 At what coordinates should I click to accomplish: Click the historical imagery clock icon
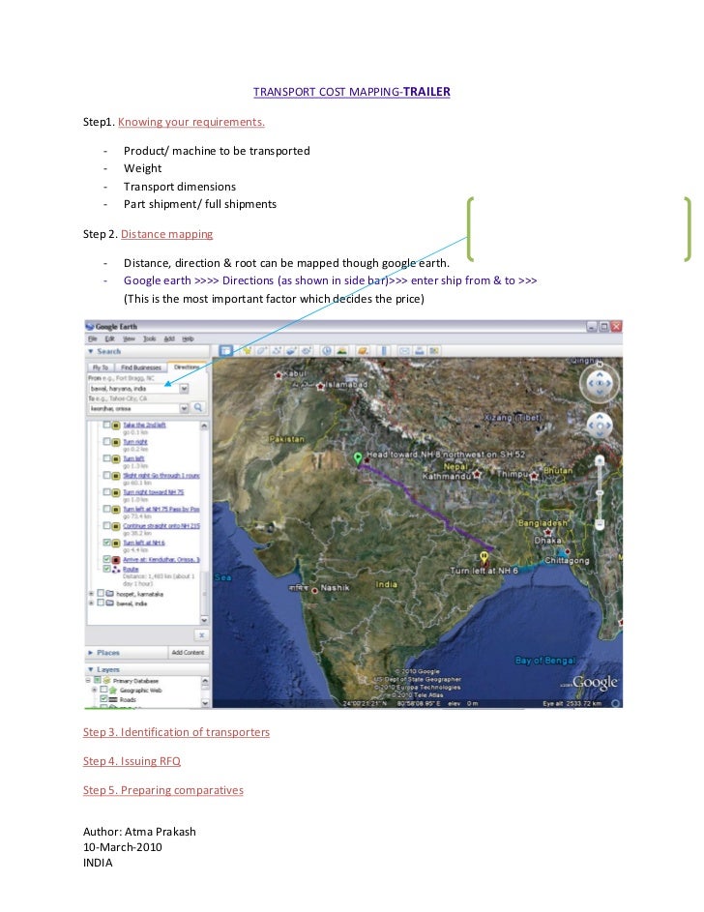click(327, 350)
